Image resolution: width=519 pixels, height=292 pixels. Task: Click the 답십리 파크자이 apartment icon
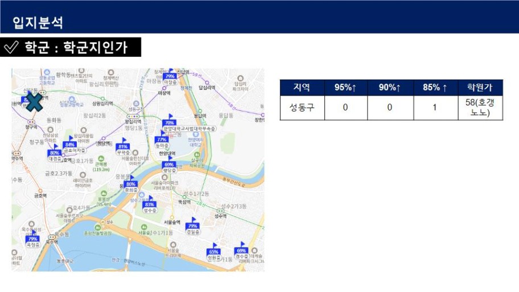click(240, 79)
